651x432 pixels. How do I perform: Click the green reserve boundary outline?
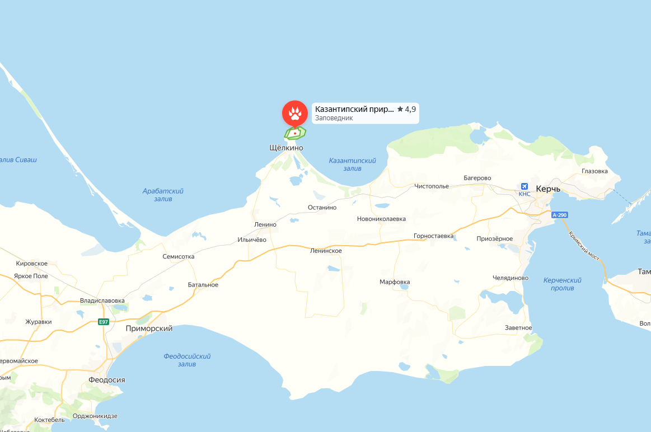(295, 133)
